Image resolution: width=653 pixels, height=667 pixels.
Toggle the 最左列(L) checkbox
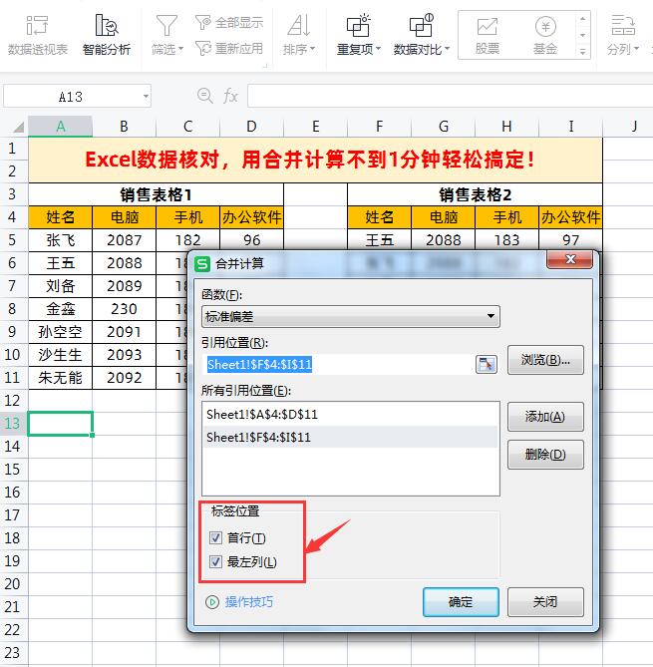(215, 562)
